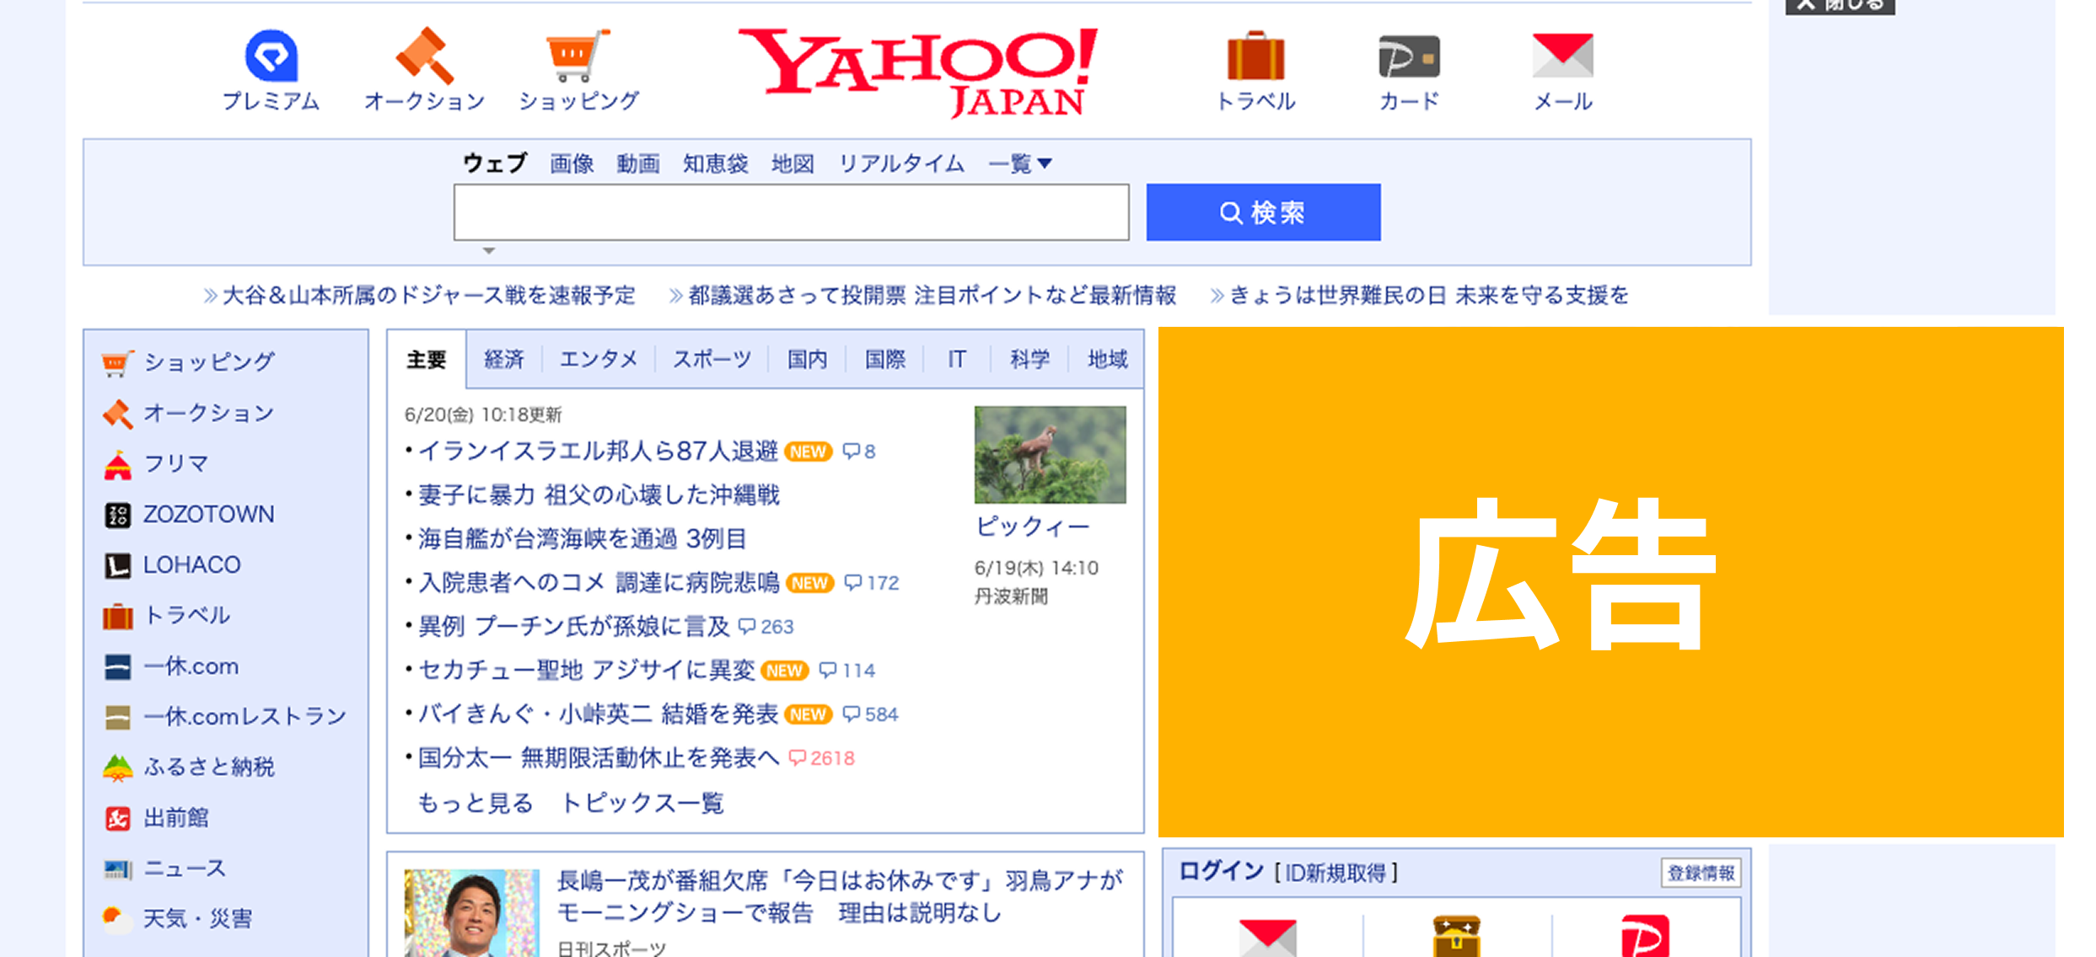Switch to the スポーツ news tab

[712, 360]
